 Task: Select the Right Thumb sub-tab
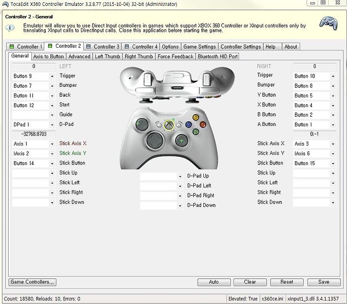[139, 56]
